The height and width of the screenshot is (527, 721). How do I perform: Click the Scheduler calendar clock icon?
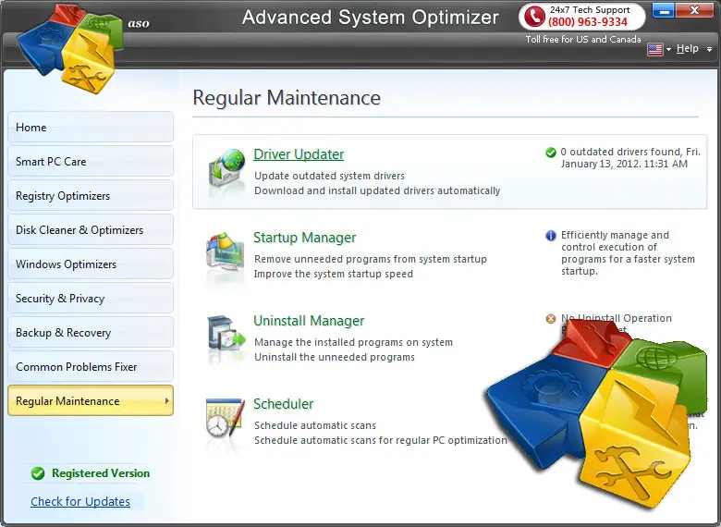(x=225, y=418)
